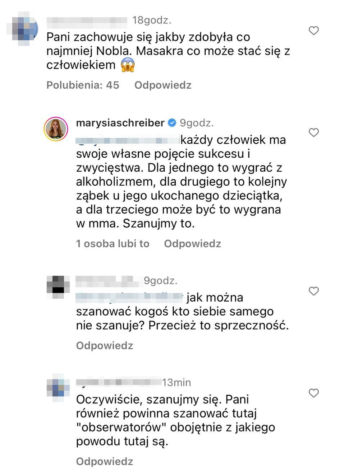
Task: Like the comment about winning a Nobla
Action: coord(314,31)
